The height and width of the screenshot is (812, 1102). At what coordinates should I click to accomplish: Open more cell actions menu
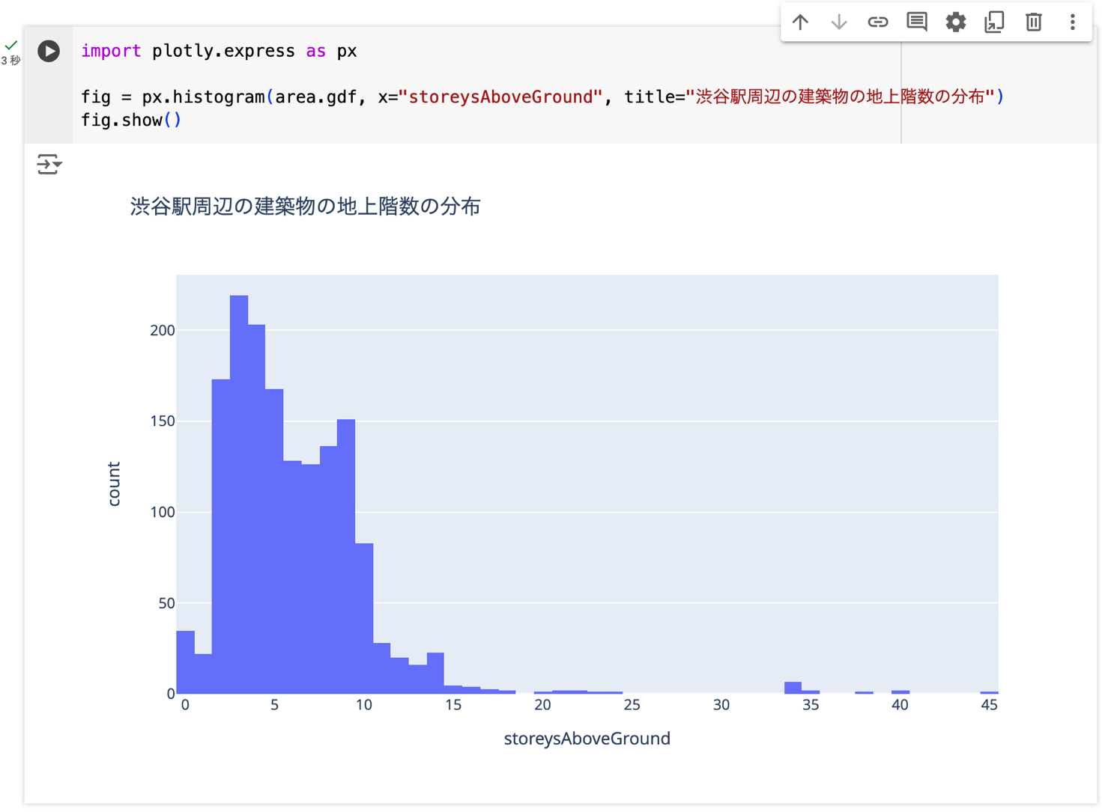(x=1073, y=22)
